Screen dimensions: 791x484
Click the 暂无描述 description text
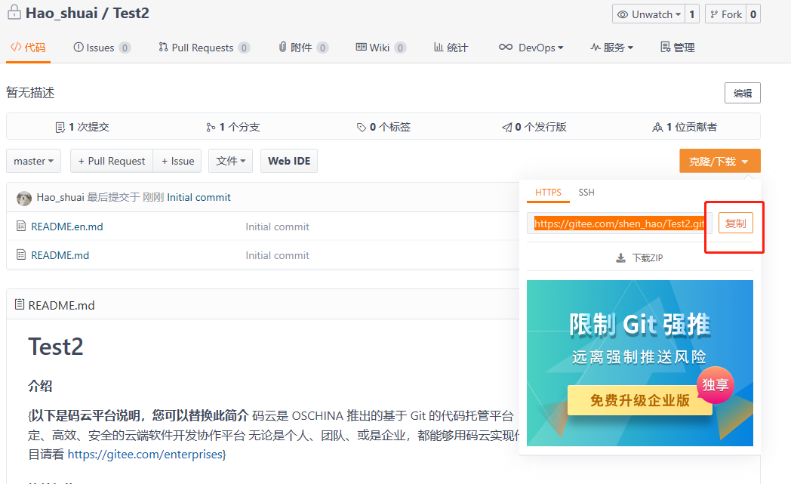[30, 92]
